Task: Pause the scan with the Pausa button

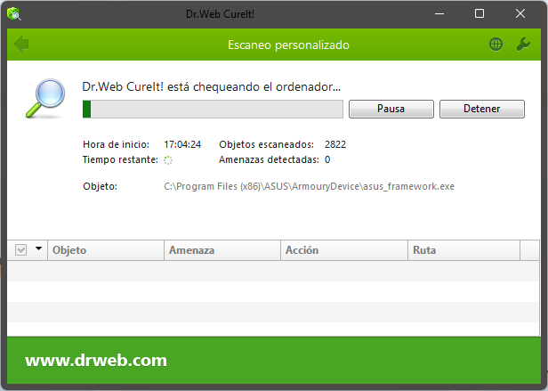Action: (x=391, y=109)
